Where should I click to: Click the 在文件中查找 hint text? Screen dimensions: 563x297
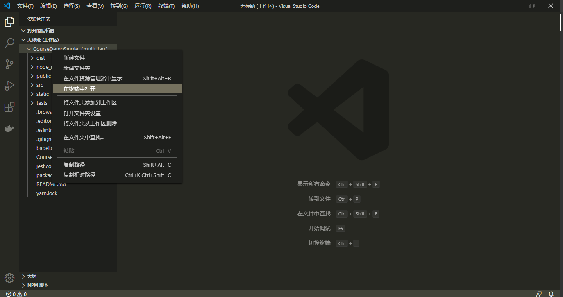point(314,213)
